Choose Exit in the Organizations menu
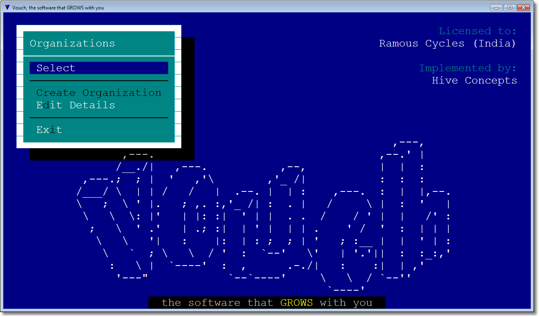The height and width of the screenshot is (317, 539). click(x=49, y=130)
